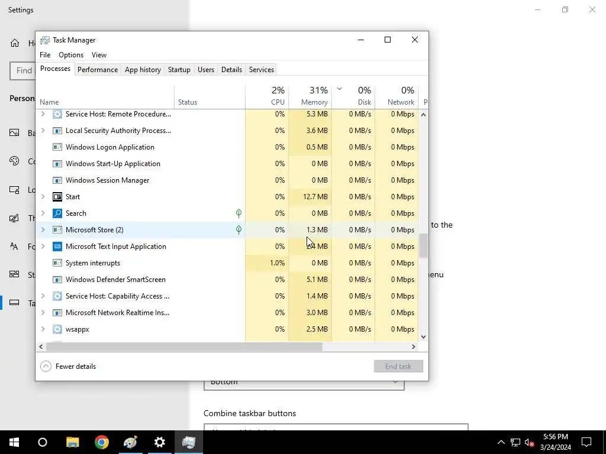Open the File menu in Task Manager
606x454 pixels.
pyautogui.click(x=45, y=55)
